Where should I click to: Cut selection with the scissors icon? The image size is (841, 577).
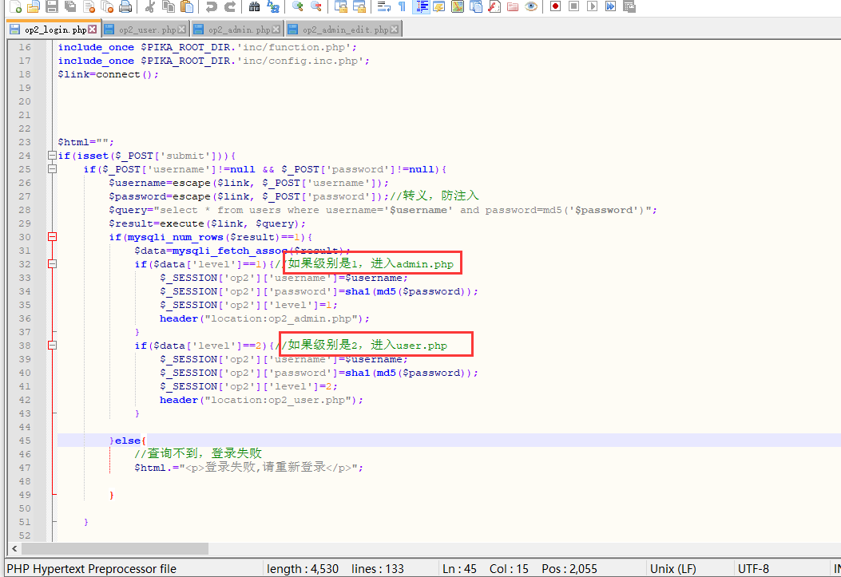point(149,6)
